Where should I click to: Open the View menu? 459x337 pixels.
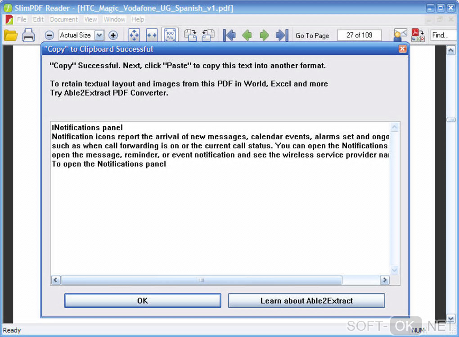pyautogui.click(x=90, y=19)
